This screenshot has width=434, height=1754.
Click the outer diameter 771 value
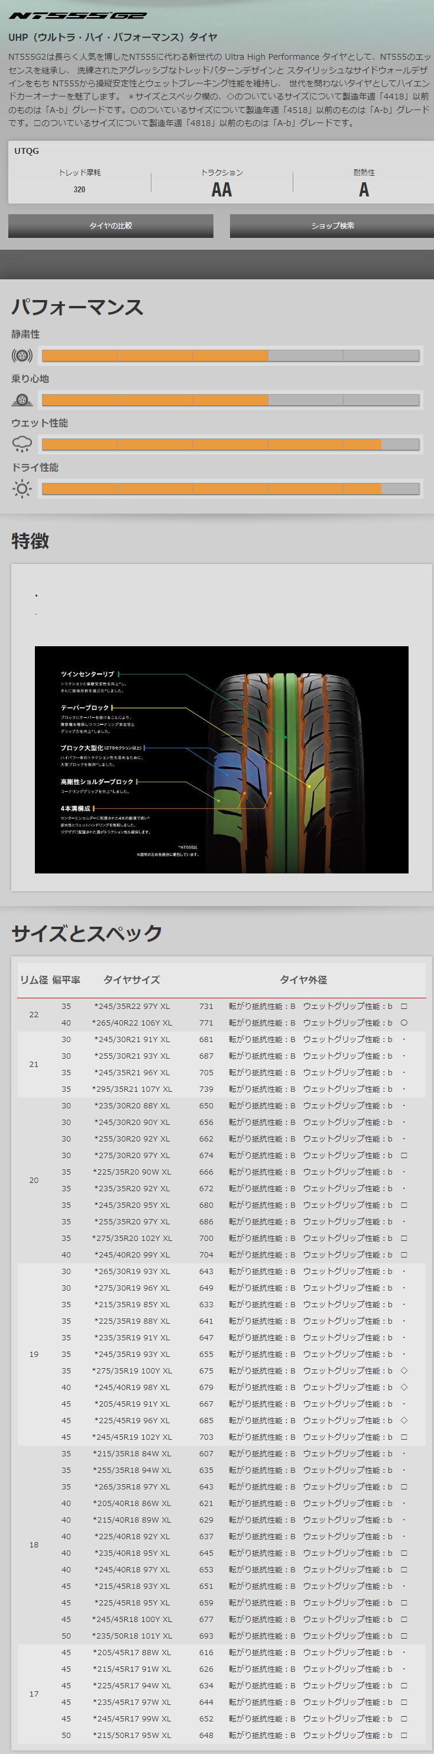[x=206, y=1023]
